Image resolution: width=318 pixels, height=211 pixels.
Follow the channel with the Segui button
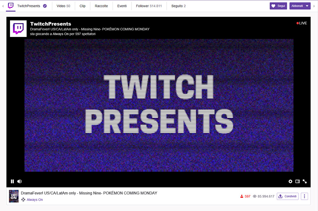[x=278, y=6]
